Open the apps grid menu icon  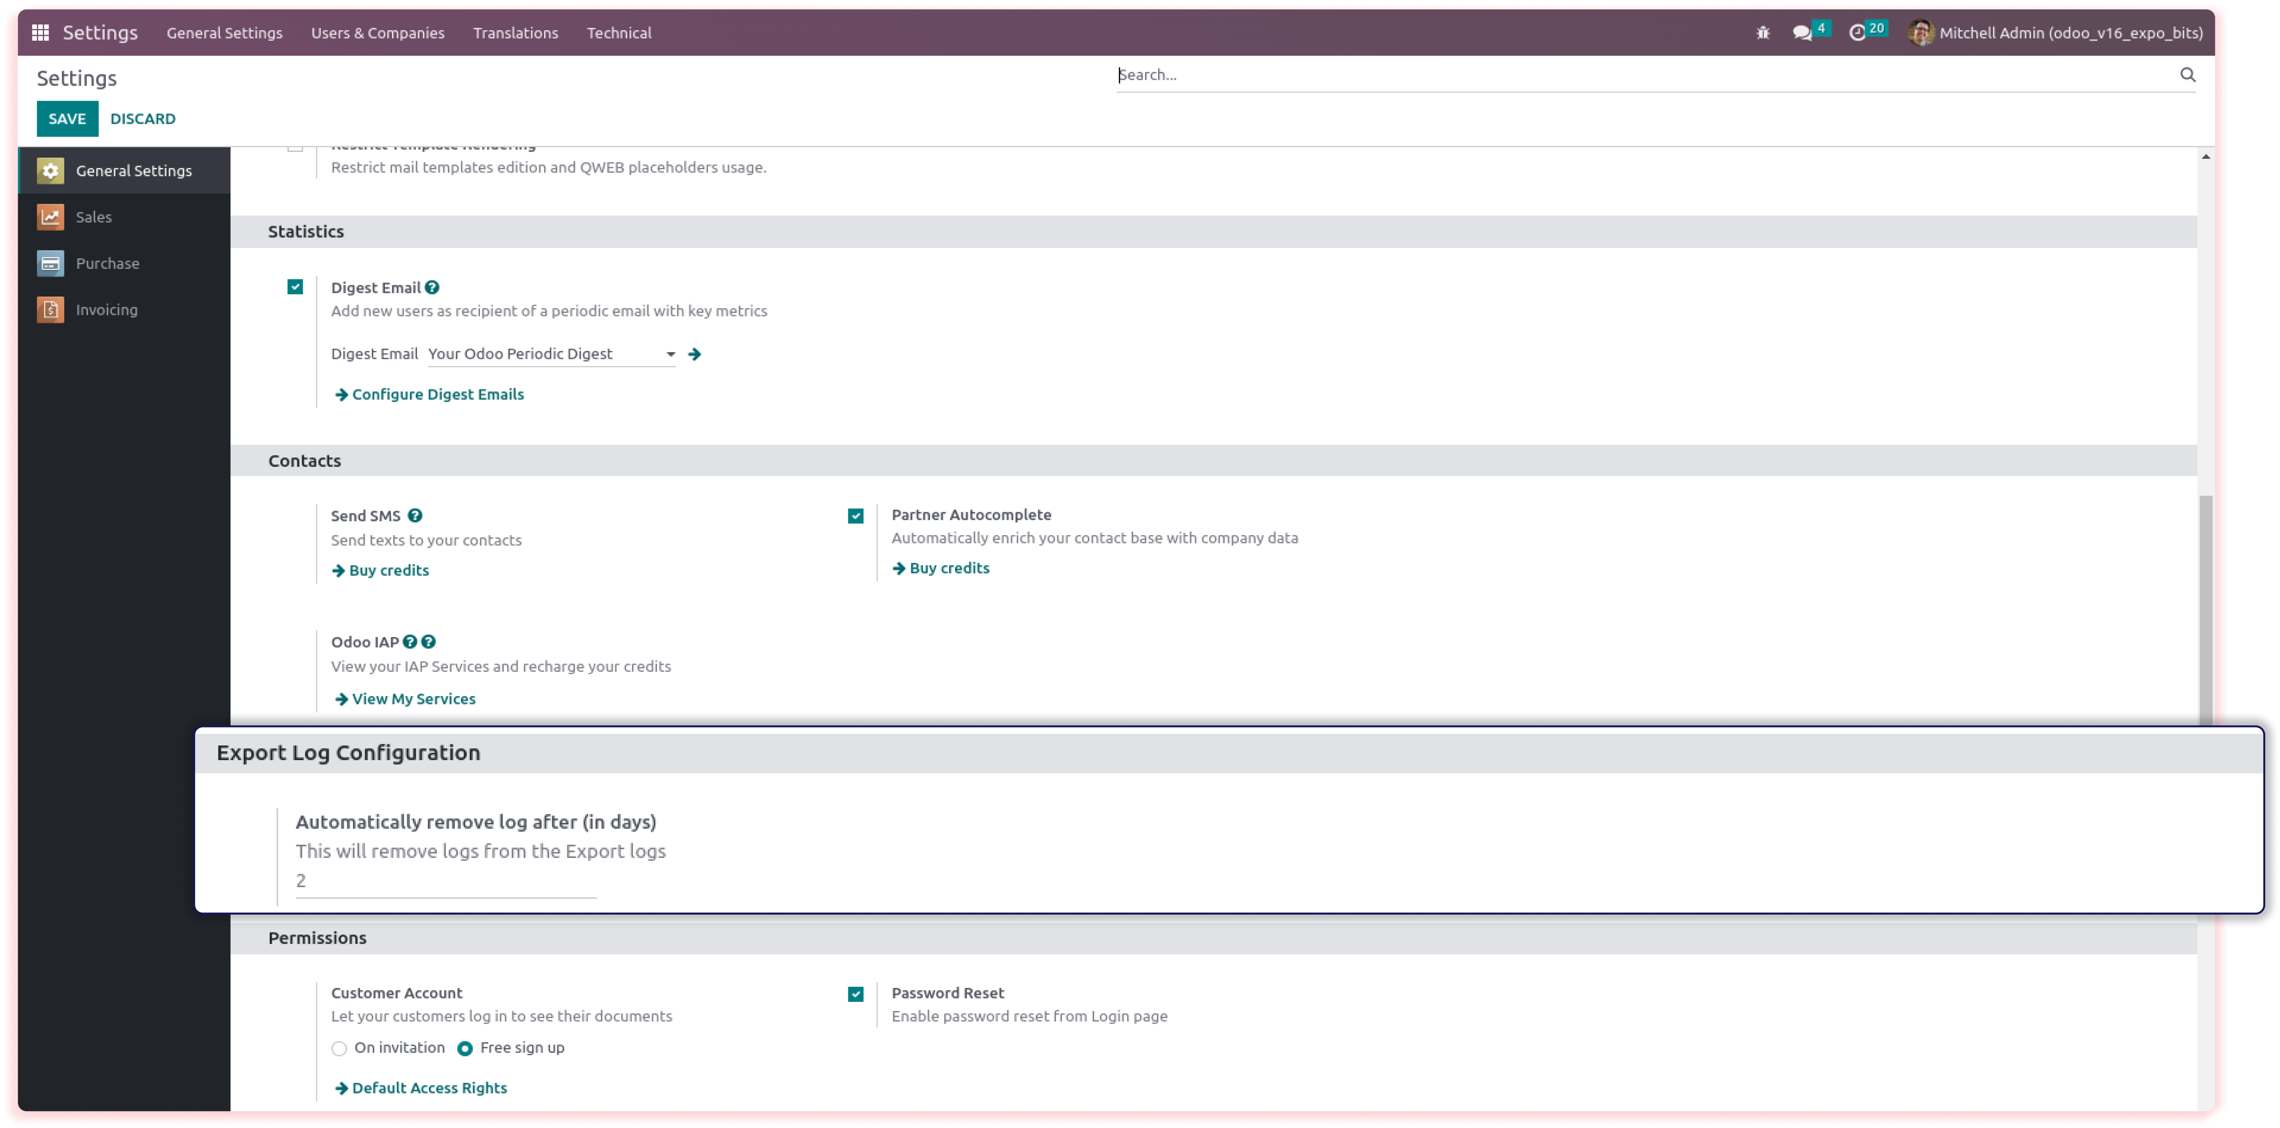point(40,33)
